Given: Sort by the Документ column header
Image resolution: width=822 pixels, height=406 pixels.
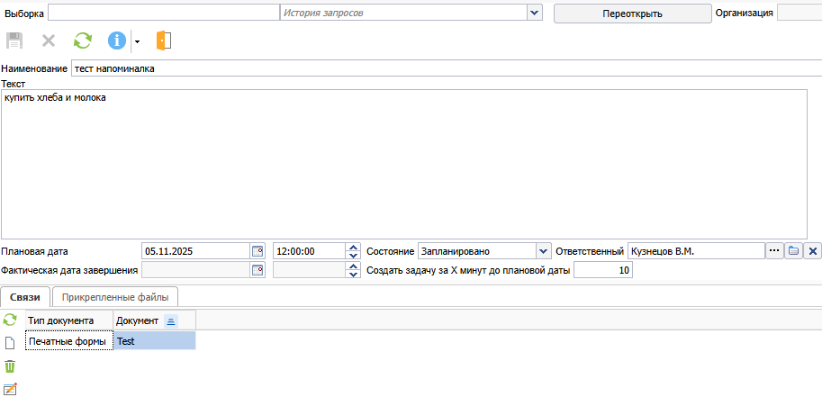Looking at the screenshot, I should [x=138, y=320].
